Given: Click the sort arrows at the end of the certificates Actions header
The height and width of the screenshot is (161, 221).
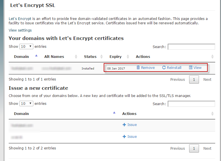Looking at the screenshot, I should pos(212,57).
